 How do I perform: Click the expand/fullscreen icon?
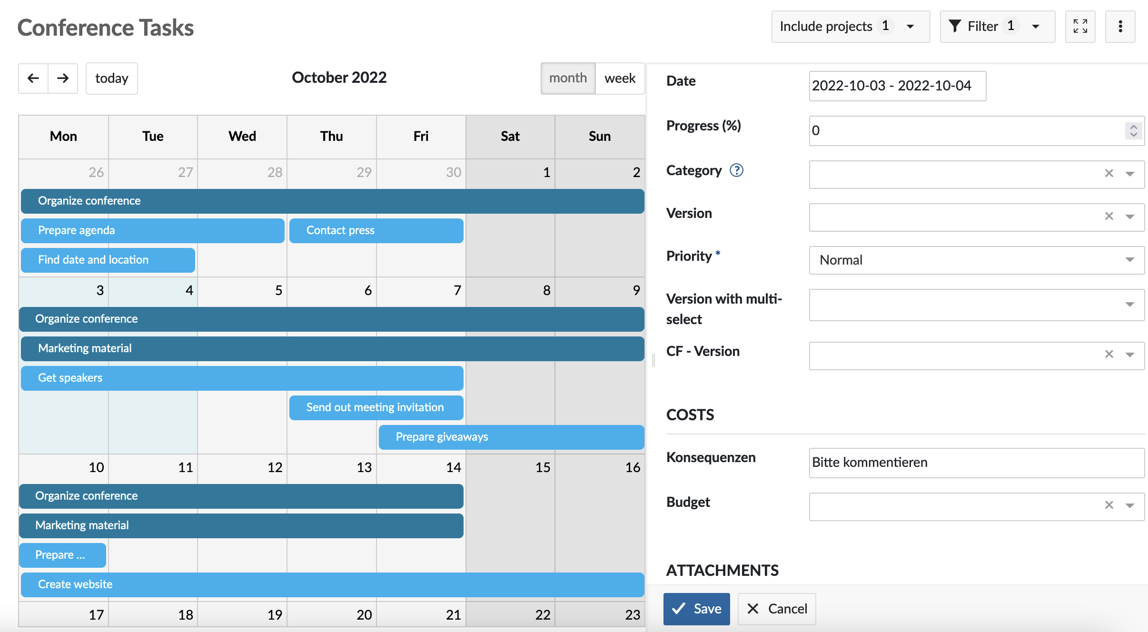click(1081, 27)
